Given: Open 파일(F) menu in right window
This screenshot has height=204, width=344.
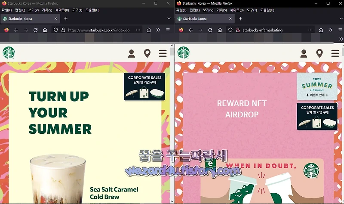Looking at the screenshot, I should [181, 10].
